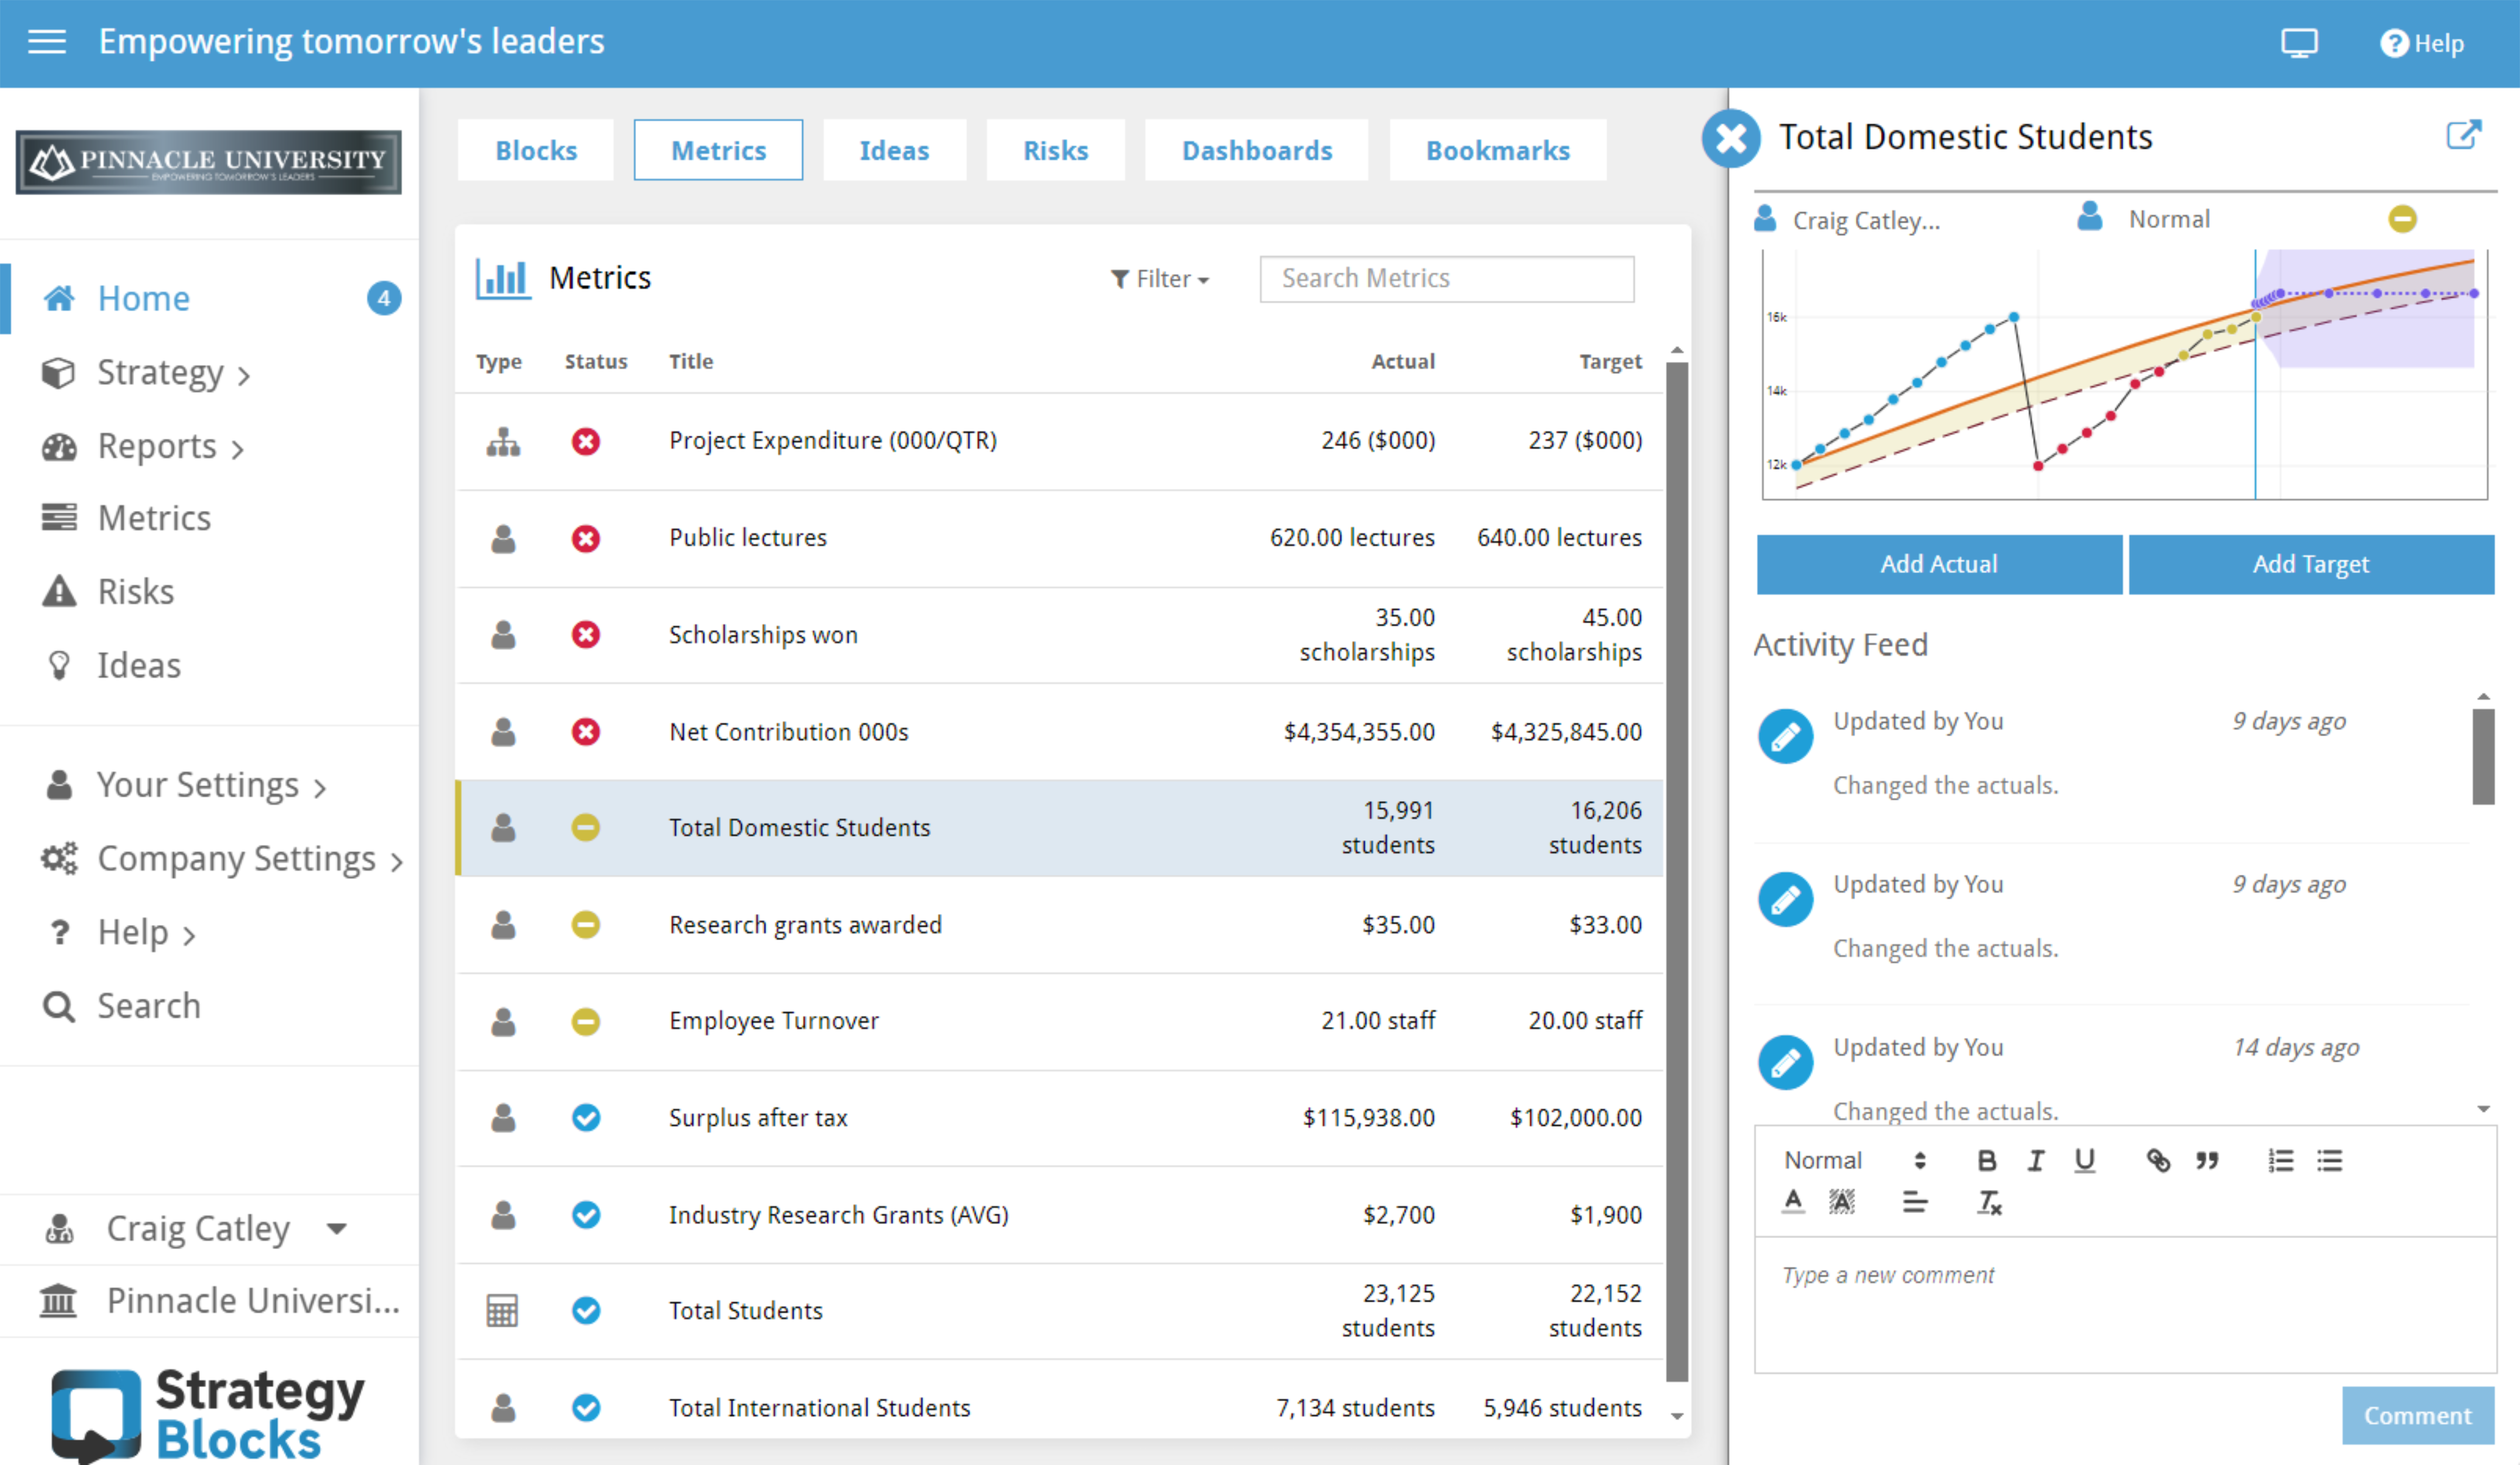Sort by the Actual column header

pyautogui.click(x=1402, y=362)
